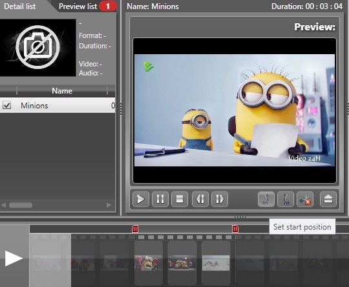349x287 pixels.
Task: Click the right arrow of the list scrollbar
Action: pyautogui.click(x=109, y=205)
